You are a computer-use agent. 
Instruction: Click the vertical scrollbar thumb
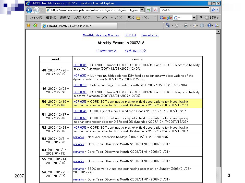coord(218,101)
